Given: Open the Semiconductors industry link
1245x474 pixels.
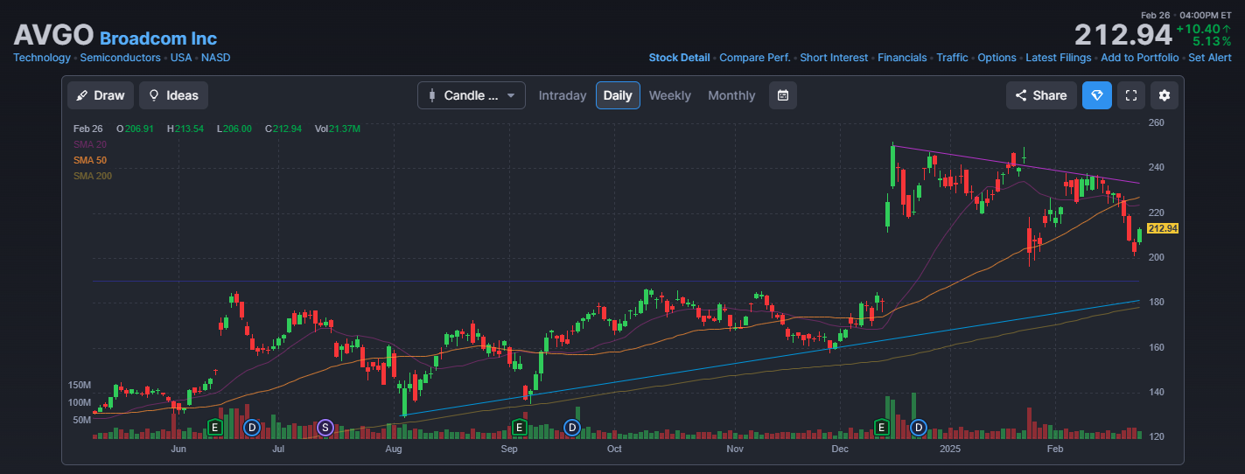Looking at the screenshot, I should point(120,58).
